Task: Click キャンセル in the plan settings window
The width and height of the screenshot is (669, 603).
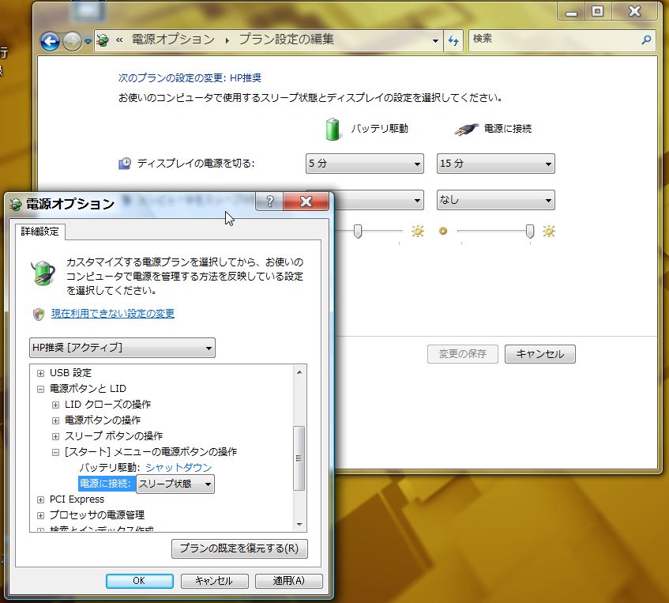Action: pos(540,354)
